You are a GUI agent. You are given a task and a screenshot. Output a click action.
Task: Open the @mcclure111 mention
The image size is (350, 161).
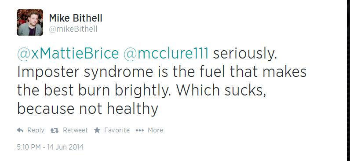(166, 54)
